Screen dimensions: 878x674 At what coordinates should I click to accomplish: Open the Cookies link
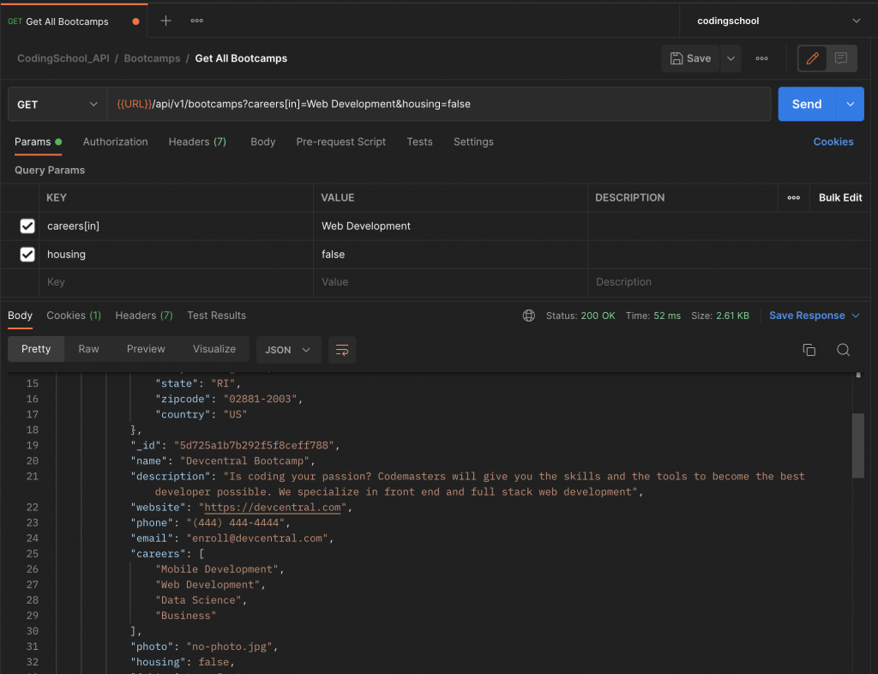point(833,141)
